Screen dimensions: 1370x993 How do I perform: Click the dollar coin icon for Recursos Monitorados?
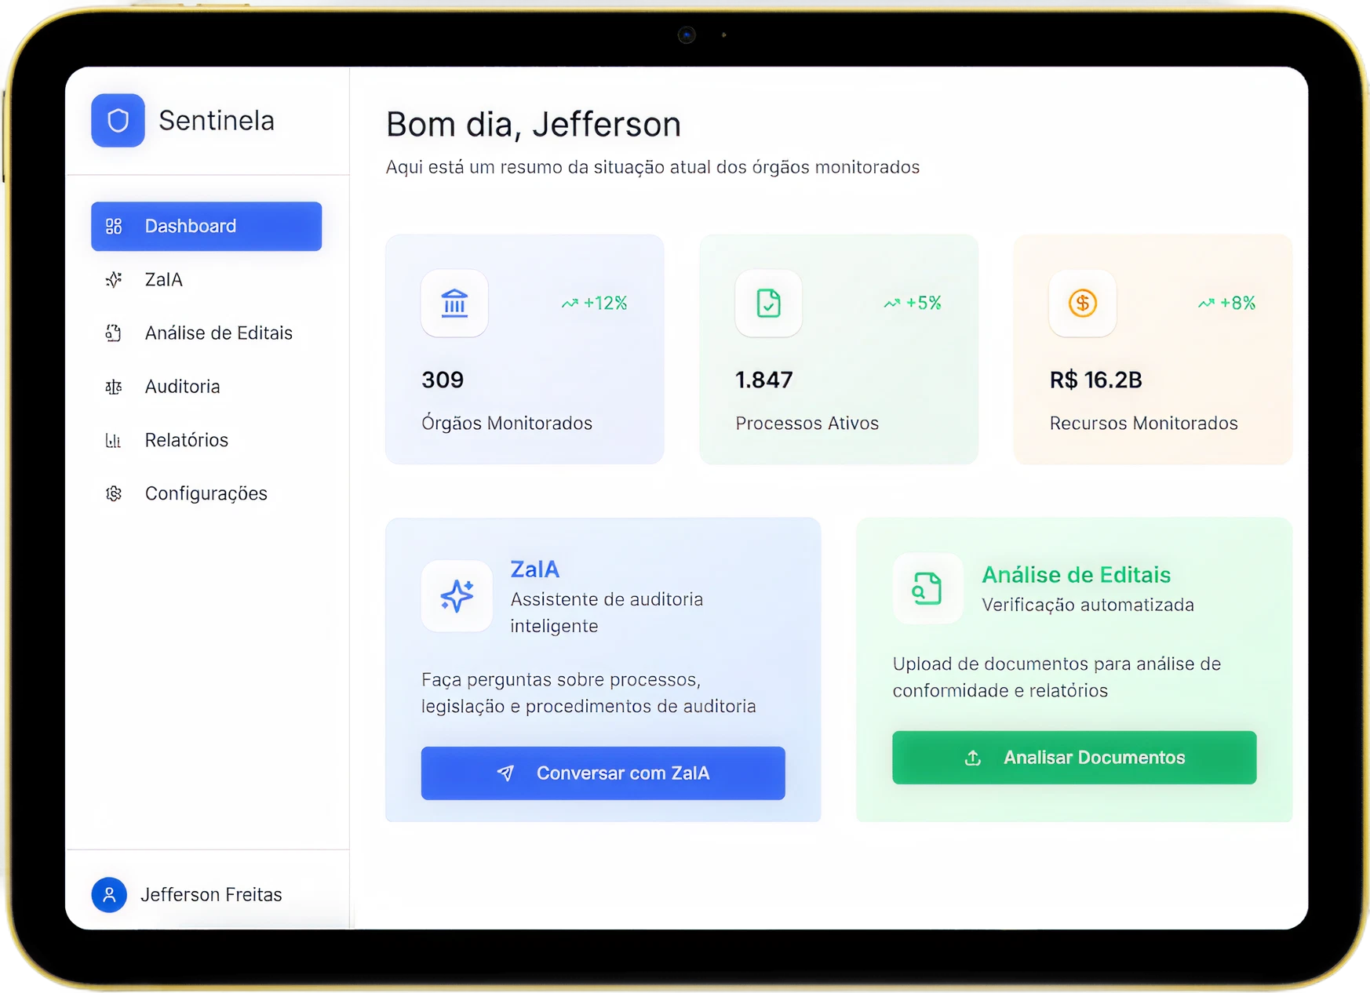click(x=1082, y=304)
